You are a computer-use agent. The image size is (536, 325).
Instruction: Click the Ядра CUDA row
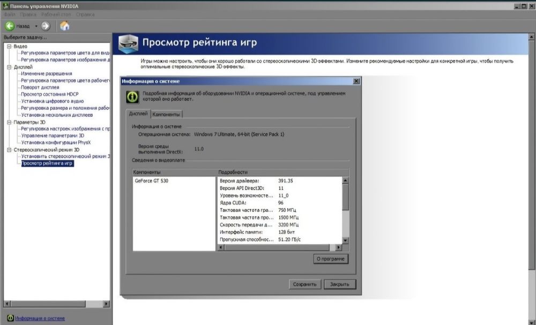(x=280, y=203)
